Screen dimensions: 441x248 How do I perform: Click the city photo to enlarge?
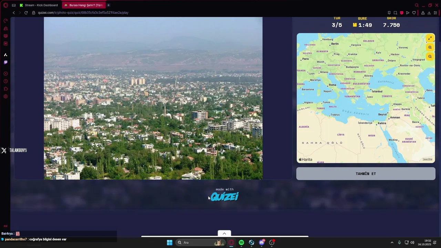click(x=153, y=98)
